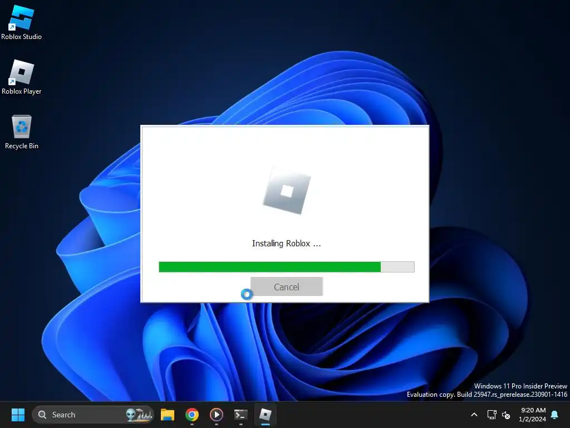Click the alien search highlight icon

coord(139,415)
